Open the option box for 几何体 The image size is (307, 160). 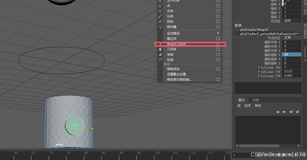pyautogui.click(x=218, y=49)
